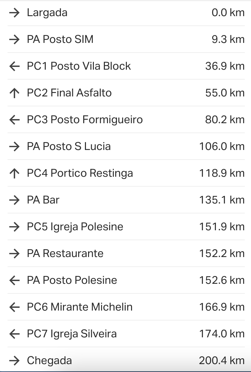The image size is (251, 372).
Task: Select the PA Restaurante waypoint row
Action: pos(65,254)
